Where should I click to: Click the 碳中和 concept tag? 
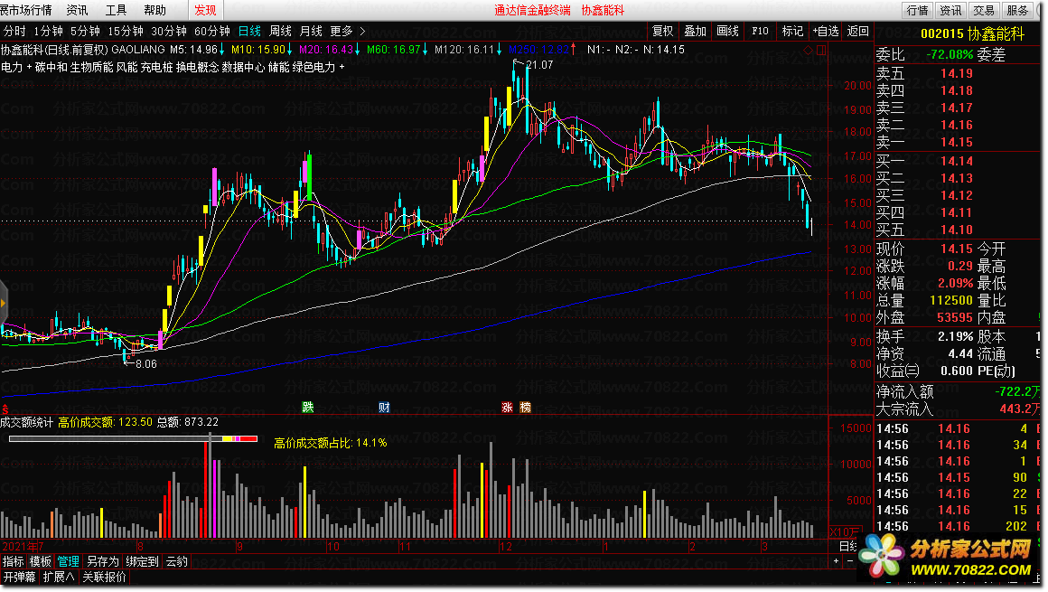pos(51,67)
